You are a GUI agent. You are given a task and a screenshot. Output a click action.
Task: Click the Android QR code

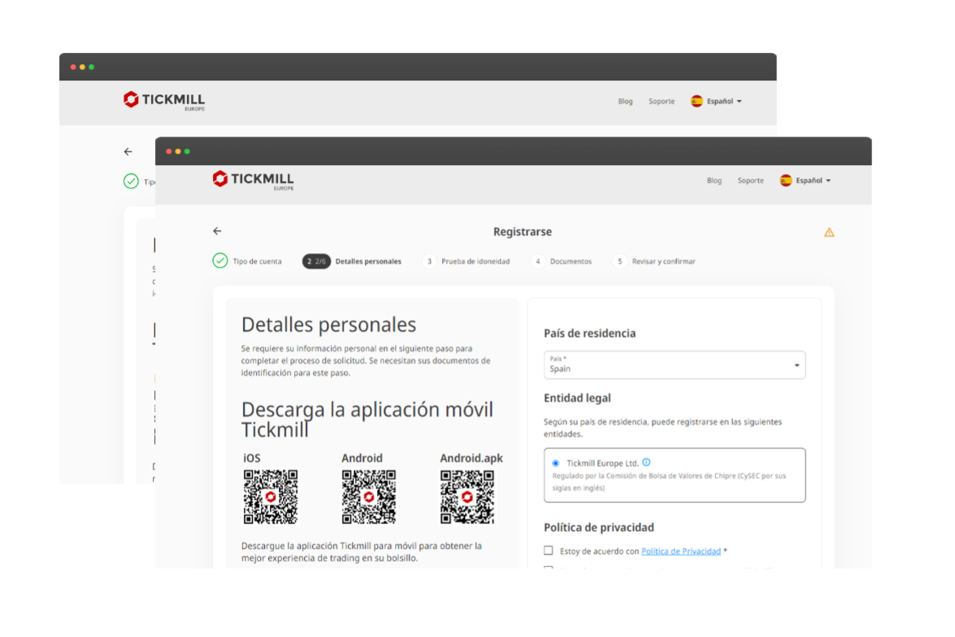(368, 497)
